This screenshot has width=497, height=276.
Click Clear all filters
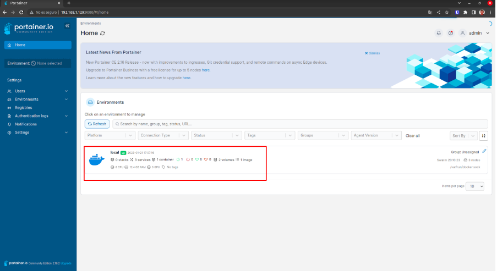[x=413, y=135]
